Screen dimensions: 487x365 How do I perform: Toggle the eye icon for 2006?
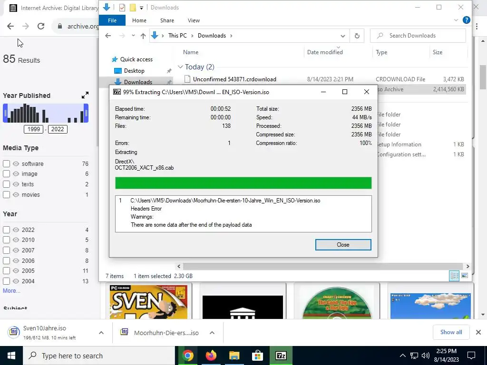coord(16,261)
